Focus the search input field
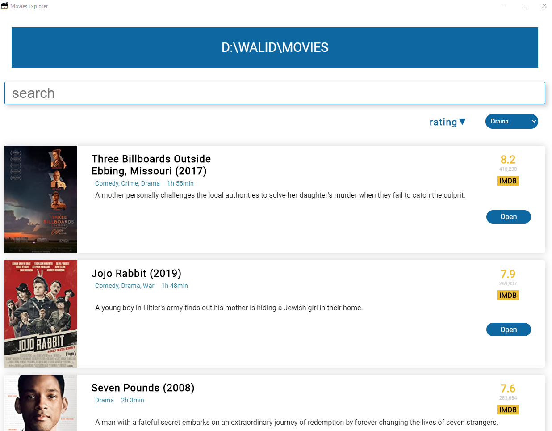 coord(275,93)
